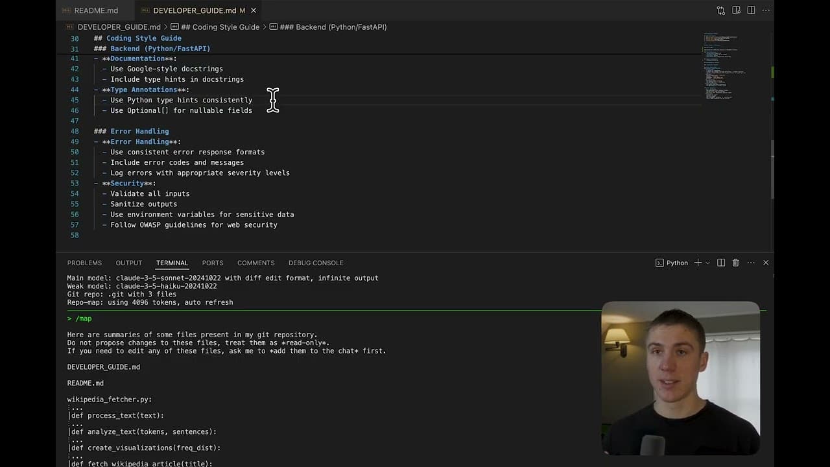Split the editor into two columns
This screenshot has height=467, width=830.
[x=751, y=10]
